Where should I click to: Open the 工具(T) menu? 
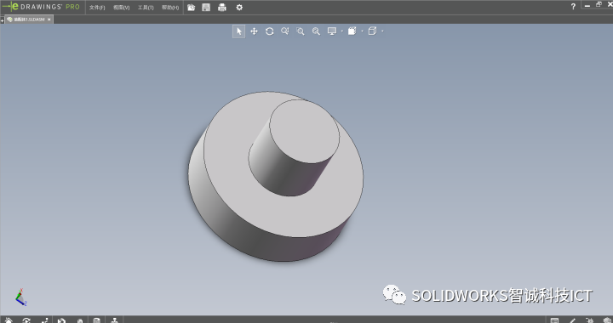click(146, 8)
